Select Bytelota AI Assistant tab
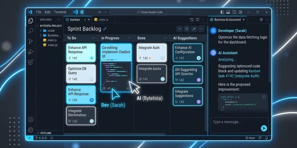The width and height of the screenshot is (297, 148). 227,20
